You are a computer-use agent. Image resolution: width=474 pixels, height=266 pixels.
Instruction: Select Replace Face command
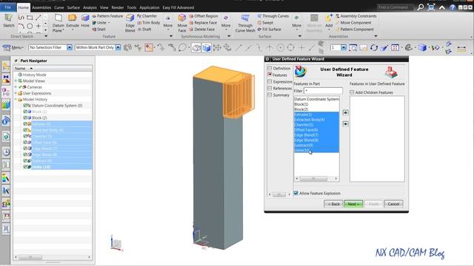click(203, 23)
